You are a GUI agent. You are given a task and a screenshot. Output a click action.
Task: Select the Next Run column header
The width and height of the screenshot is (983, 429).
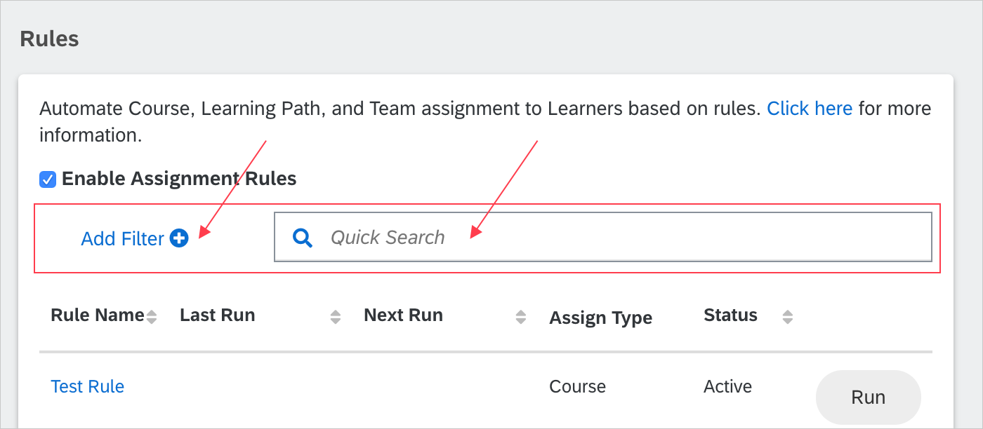pos(403,315)
